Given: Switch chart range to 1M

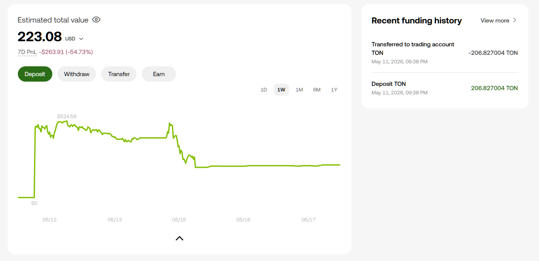Looking at the screenshot, I should [299, 90].
